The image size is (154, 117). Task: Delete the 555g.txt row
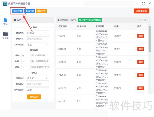pos(141,88)
